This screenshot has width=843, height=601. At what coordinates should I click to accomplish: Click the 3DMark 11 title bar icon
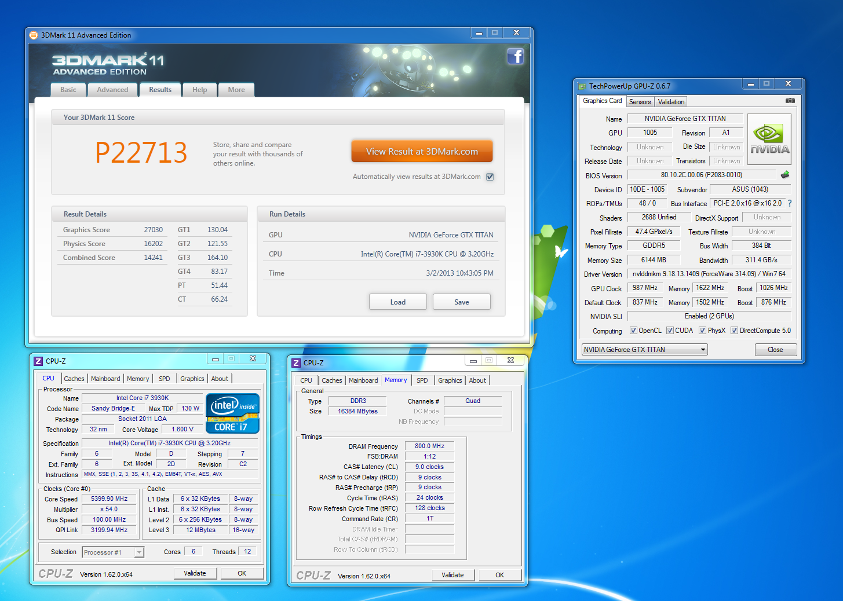click(34, 35)
